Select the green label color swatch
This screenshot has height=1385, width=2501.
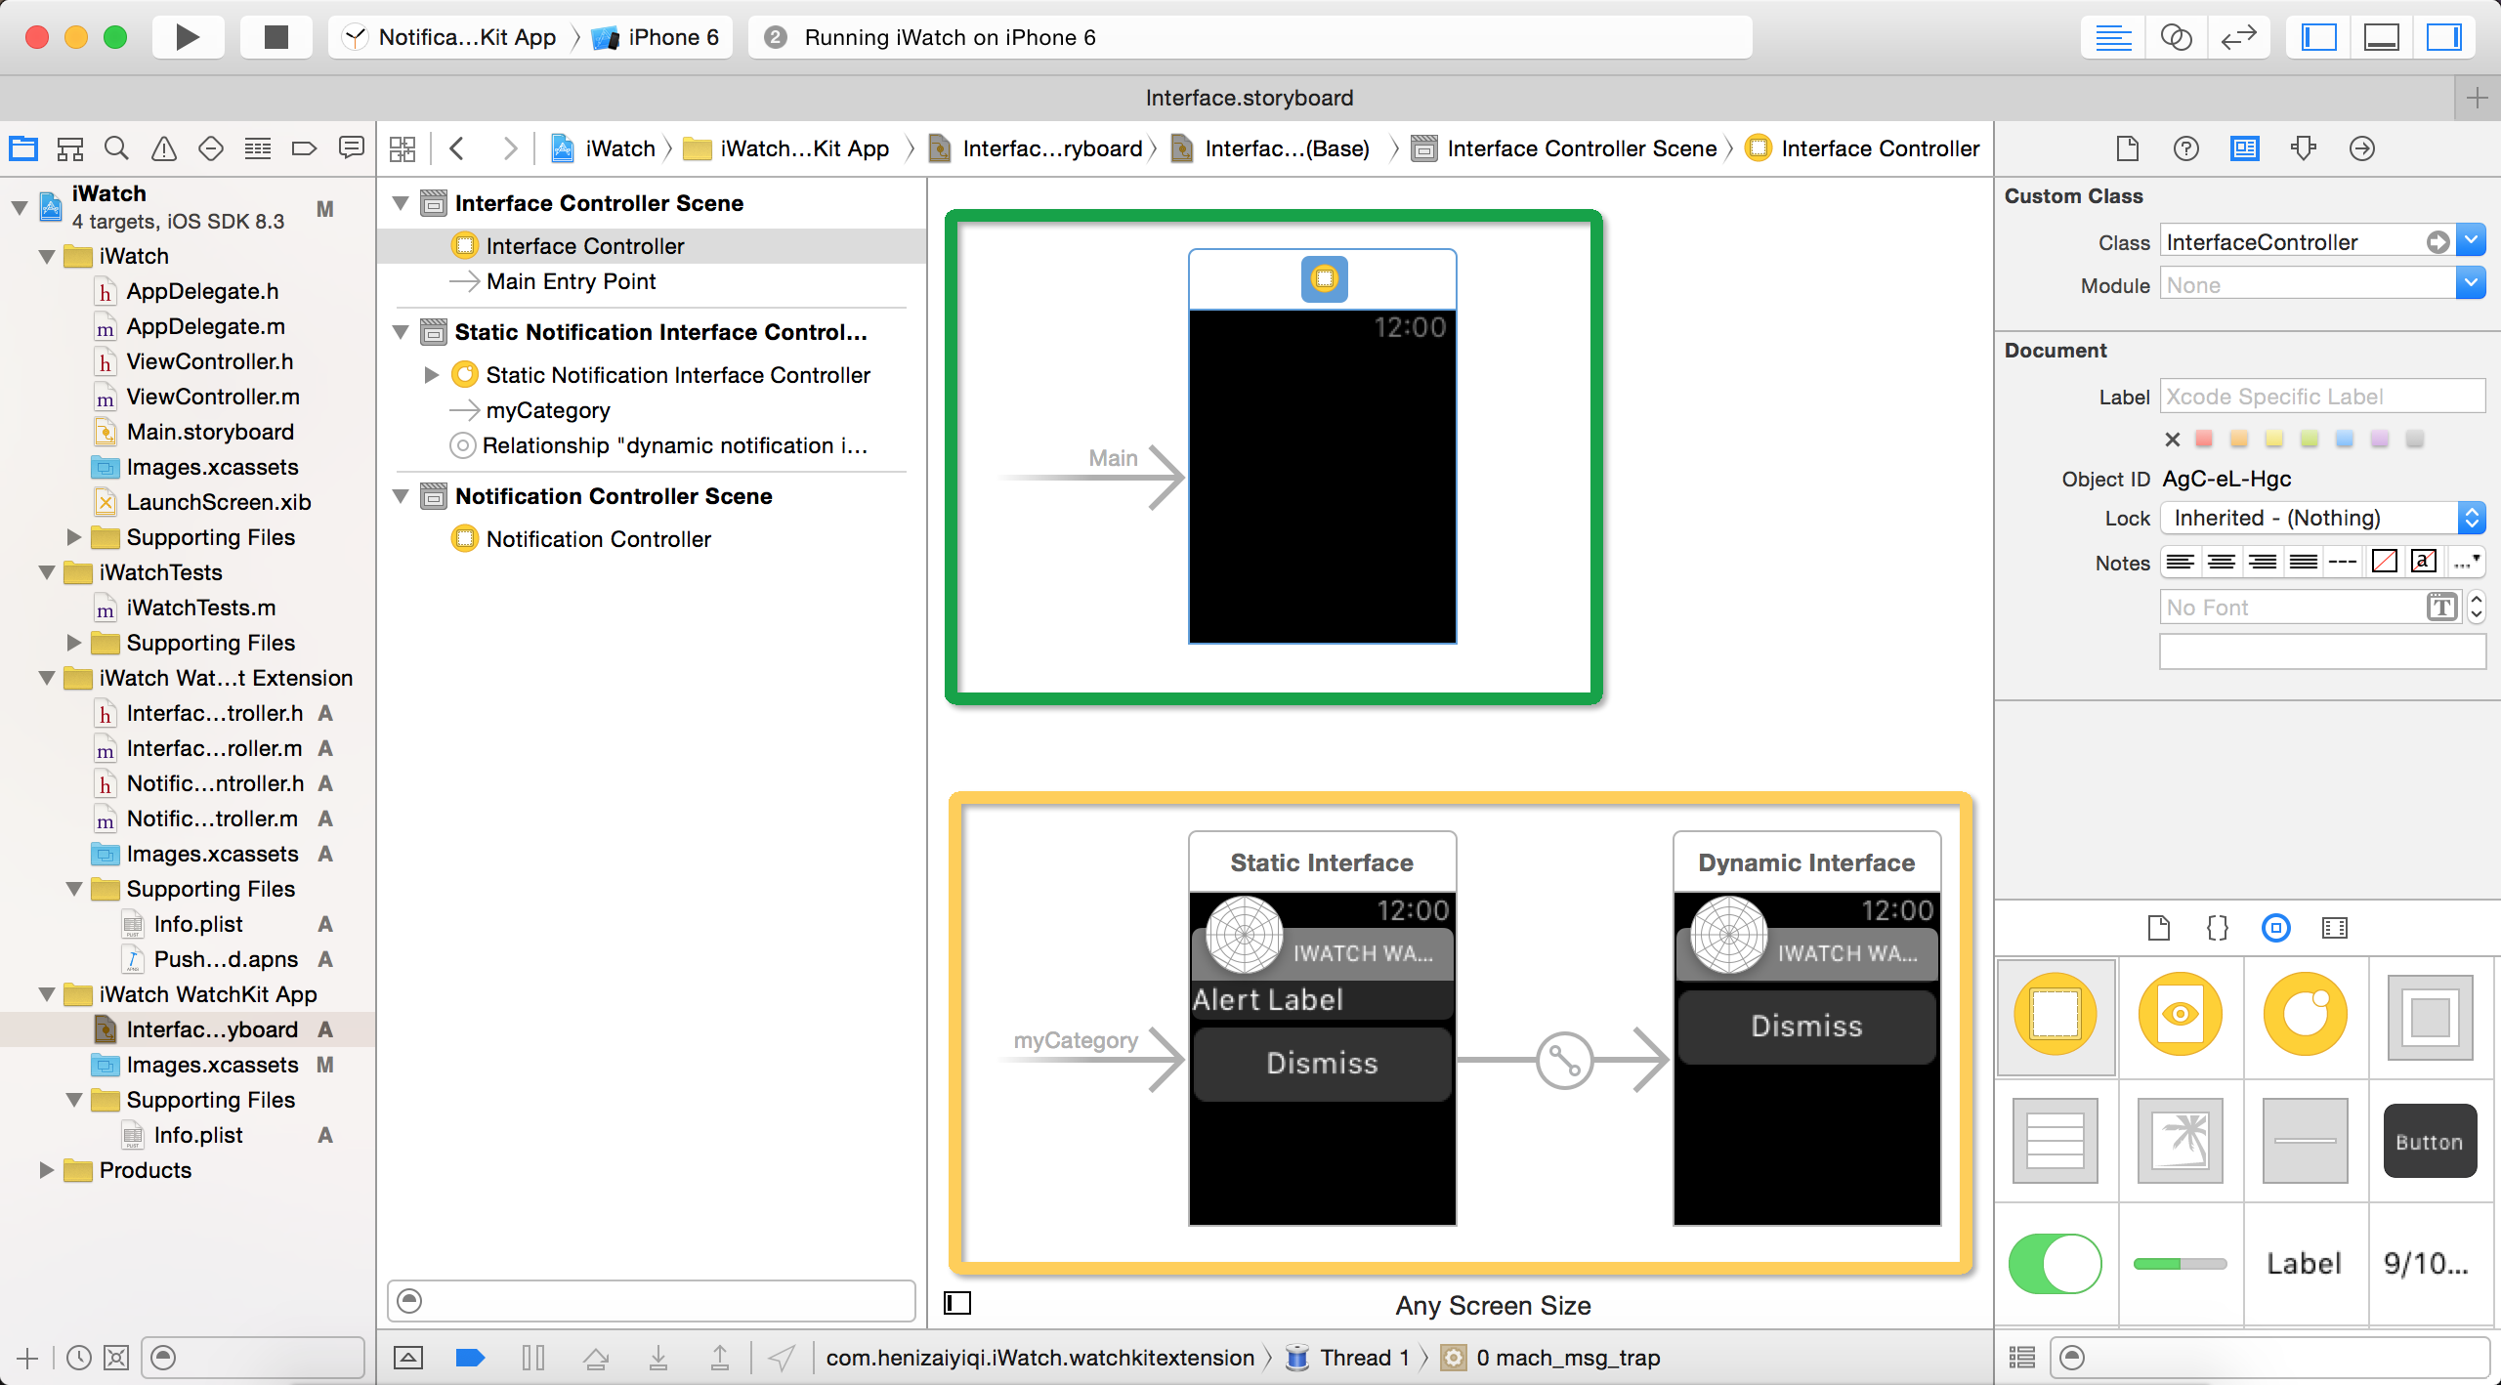(x=2310, y=439)
